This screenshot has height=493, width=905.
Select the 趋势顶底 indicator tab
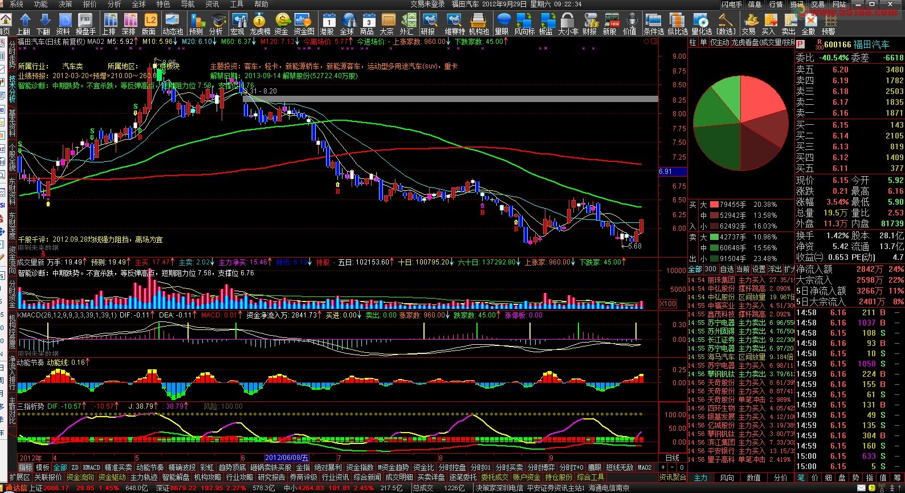click(x=232, y=467)
